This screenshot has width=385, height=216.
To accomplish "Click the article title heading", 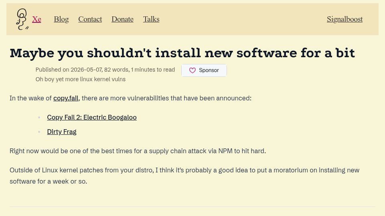I will pos(182,53).
